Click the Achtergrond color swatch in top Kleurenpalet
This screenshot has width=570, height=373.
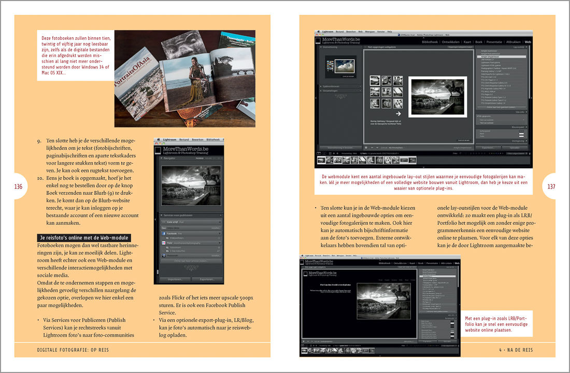coord(521,131)
